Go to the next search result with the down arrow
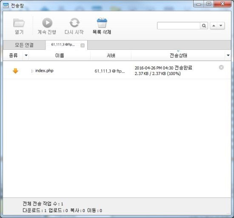 221,26
